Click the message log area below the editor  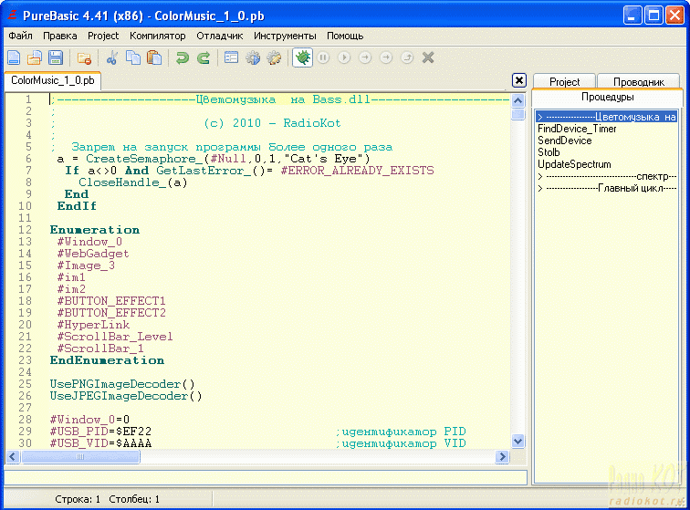[x=266, y=477]
